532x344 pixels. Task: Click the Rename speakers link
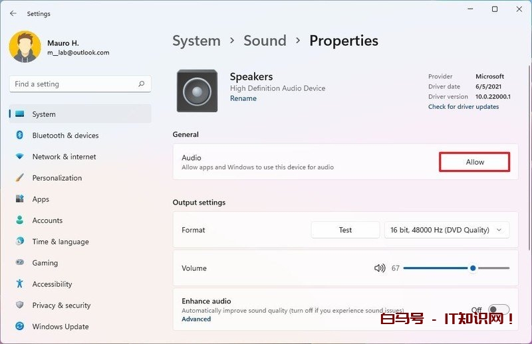[243, 98]
